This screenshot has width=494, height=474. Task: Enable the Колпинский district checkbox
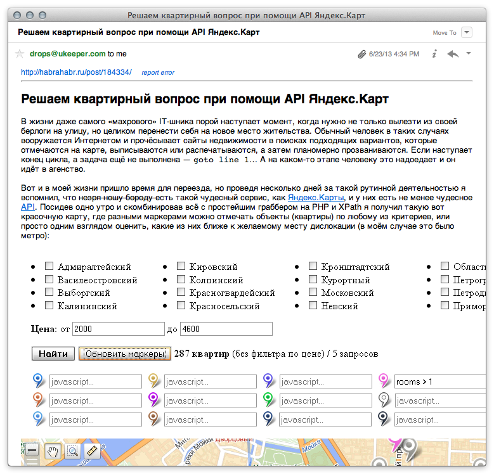[x=181, y=279]
